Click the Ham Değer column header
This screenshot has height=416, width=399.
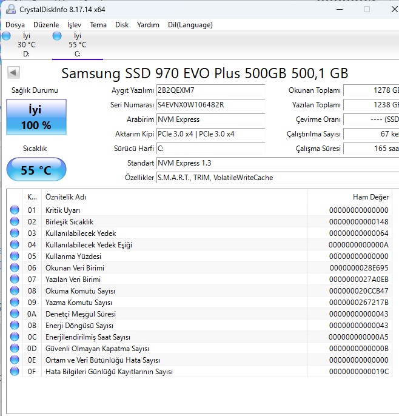pos(349,197)
